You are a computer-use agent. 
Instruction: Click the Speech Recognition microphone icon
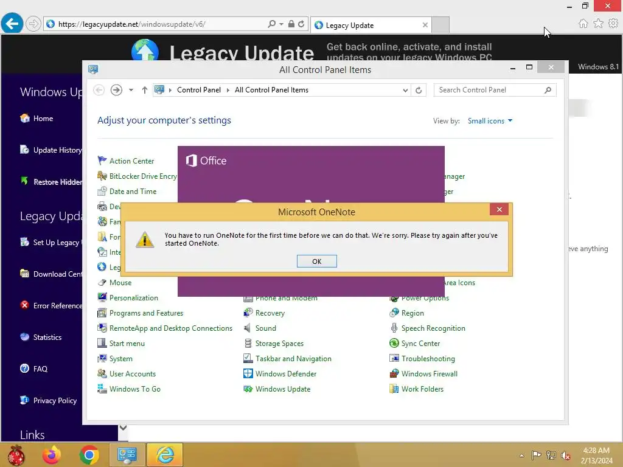tap(394, 328)
